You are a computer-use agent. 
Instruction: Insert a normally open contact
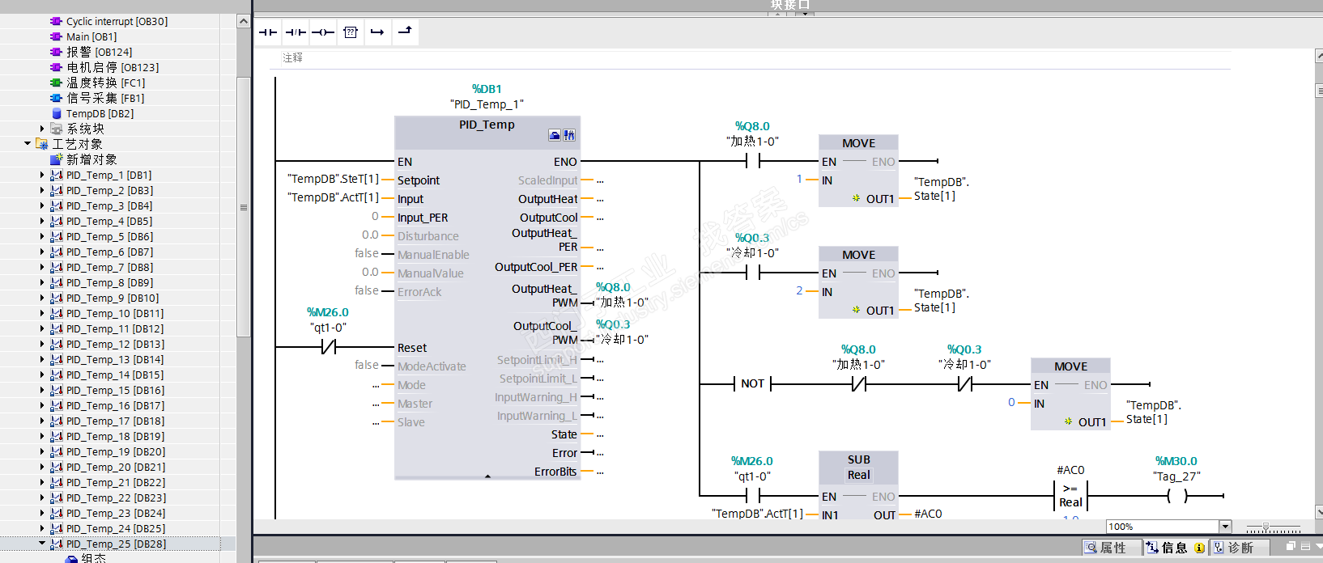point(268,32)
